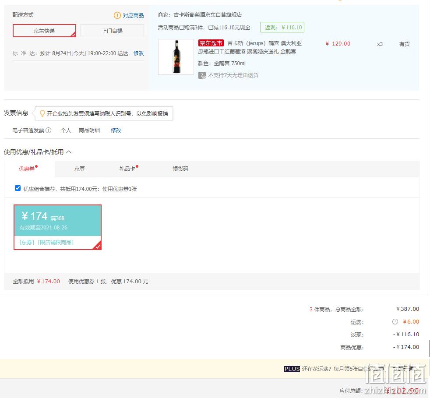Click the 商品优惠 value -¥174.00

point(406,347)
